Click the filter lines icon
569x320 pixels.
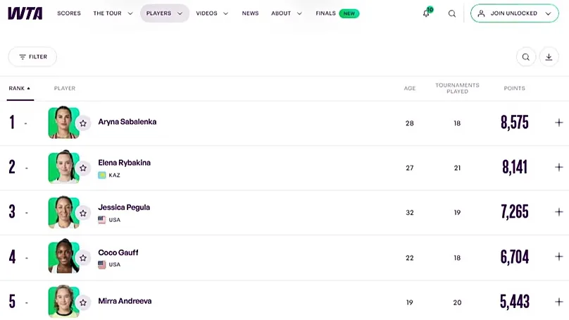pyautogui.click(x=23, y=57)
